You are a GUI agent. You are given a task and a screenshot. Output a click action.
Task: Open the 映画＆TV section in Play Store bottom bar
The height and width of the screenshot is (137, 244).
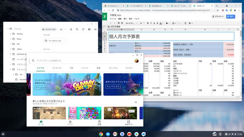[129, 123]
